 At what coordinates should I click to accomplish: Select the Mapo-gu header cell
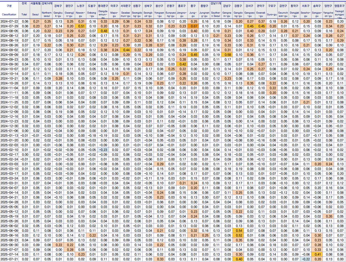click(x=115, y=14)
